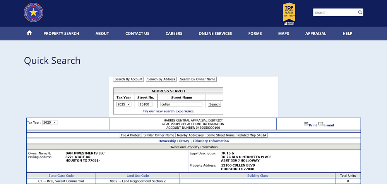Viewport: 387px width, 184px height.
Task: Click the Top Work Places badge
Action: pos(289,14)
